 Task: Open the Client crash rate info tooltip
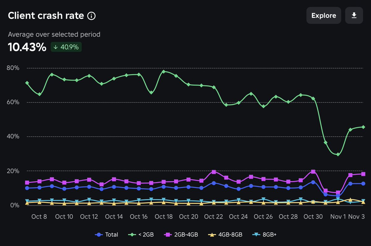click(x=91, y=15)
